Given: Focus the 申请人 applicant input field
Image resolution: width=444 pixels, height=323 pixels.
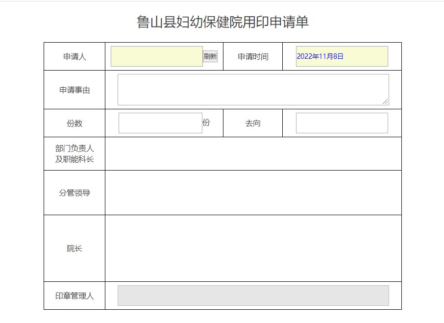Looking at the screenshot, I should (x=157, y=56).
